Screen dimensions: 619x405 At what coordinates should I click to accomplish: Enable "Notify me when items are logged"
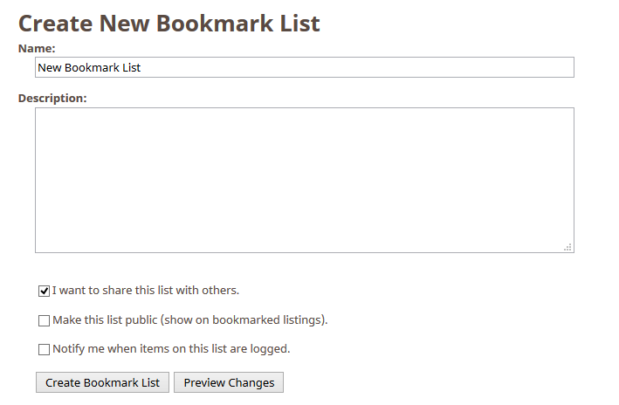[x=45, y=349]
